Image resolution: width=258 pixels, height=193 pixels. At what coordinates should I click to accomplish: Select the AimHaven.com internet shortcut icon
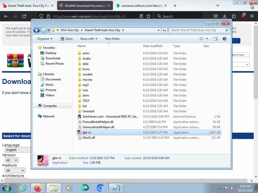[79, 117]
